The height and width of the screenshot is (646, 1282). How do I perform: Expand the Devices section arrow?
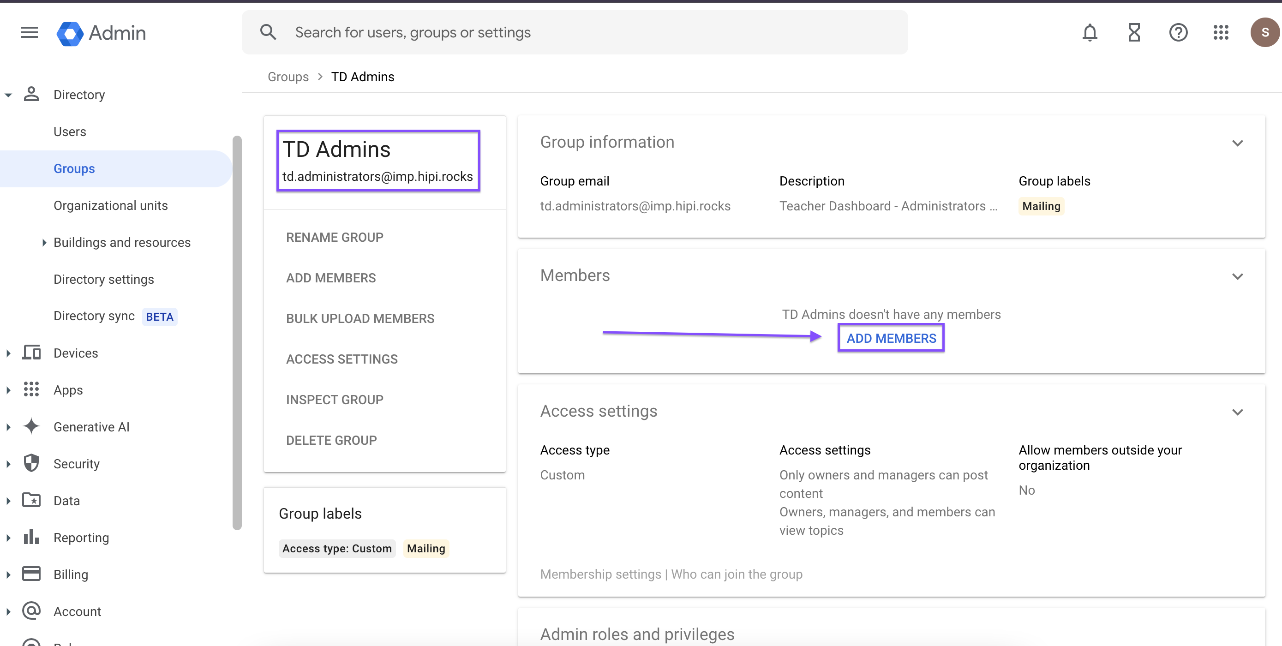click(x=8, y=353)
